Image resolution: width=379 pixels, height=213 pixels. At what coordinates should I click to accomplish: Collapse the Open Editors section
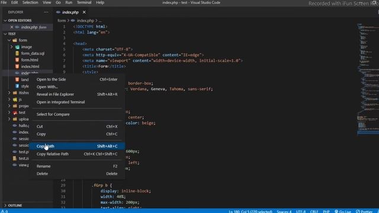5,21
